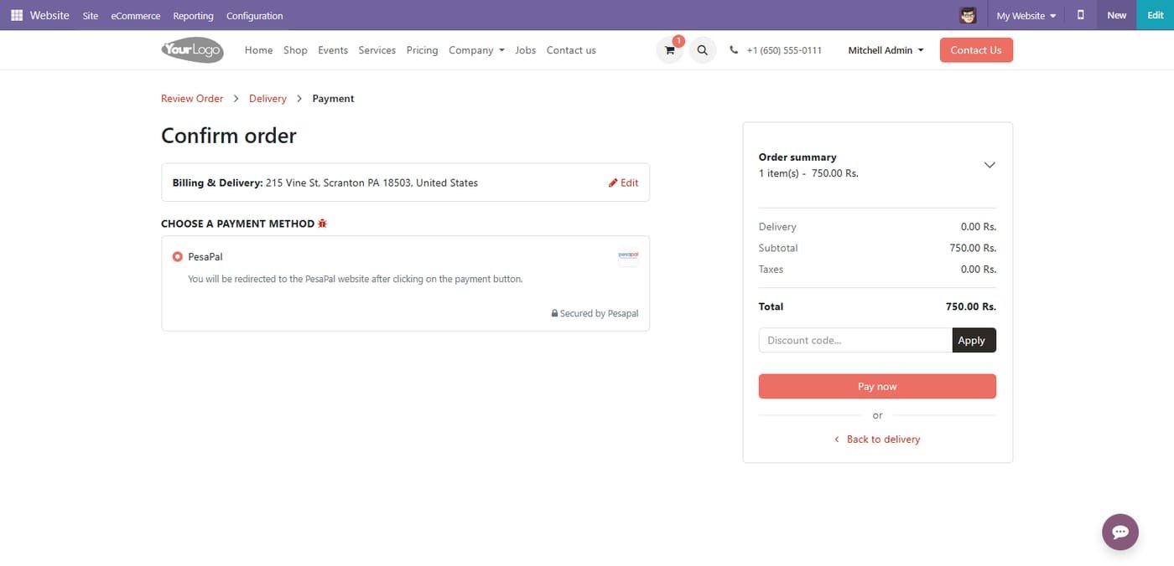Open the website search magnifier icon

[x=702, y=50]
